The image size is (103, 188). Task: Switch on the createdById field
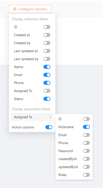(x=86, y=159)
